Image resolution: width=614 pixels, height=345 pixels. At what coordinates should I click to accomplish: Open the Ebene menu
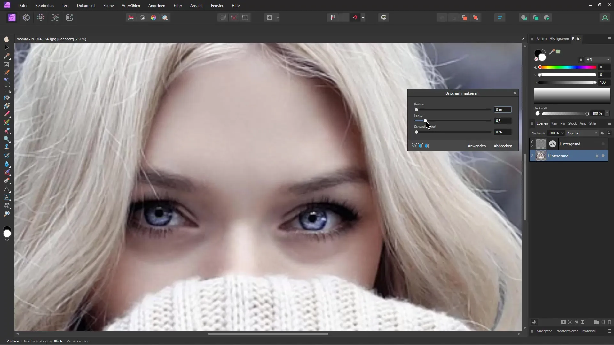coord(108,5)
